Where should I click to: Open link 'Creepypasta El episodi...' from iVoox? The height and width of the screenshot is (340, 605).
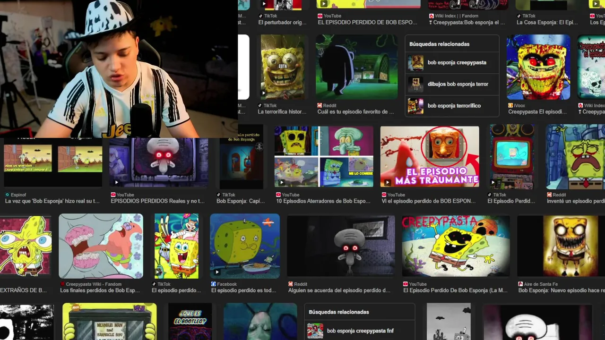[537, 112]
